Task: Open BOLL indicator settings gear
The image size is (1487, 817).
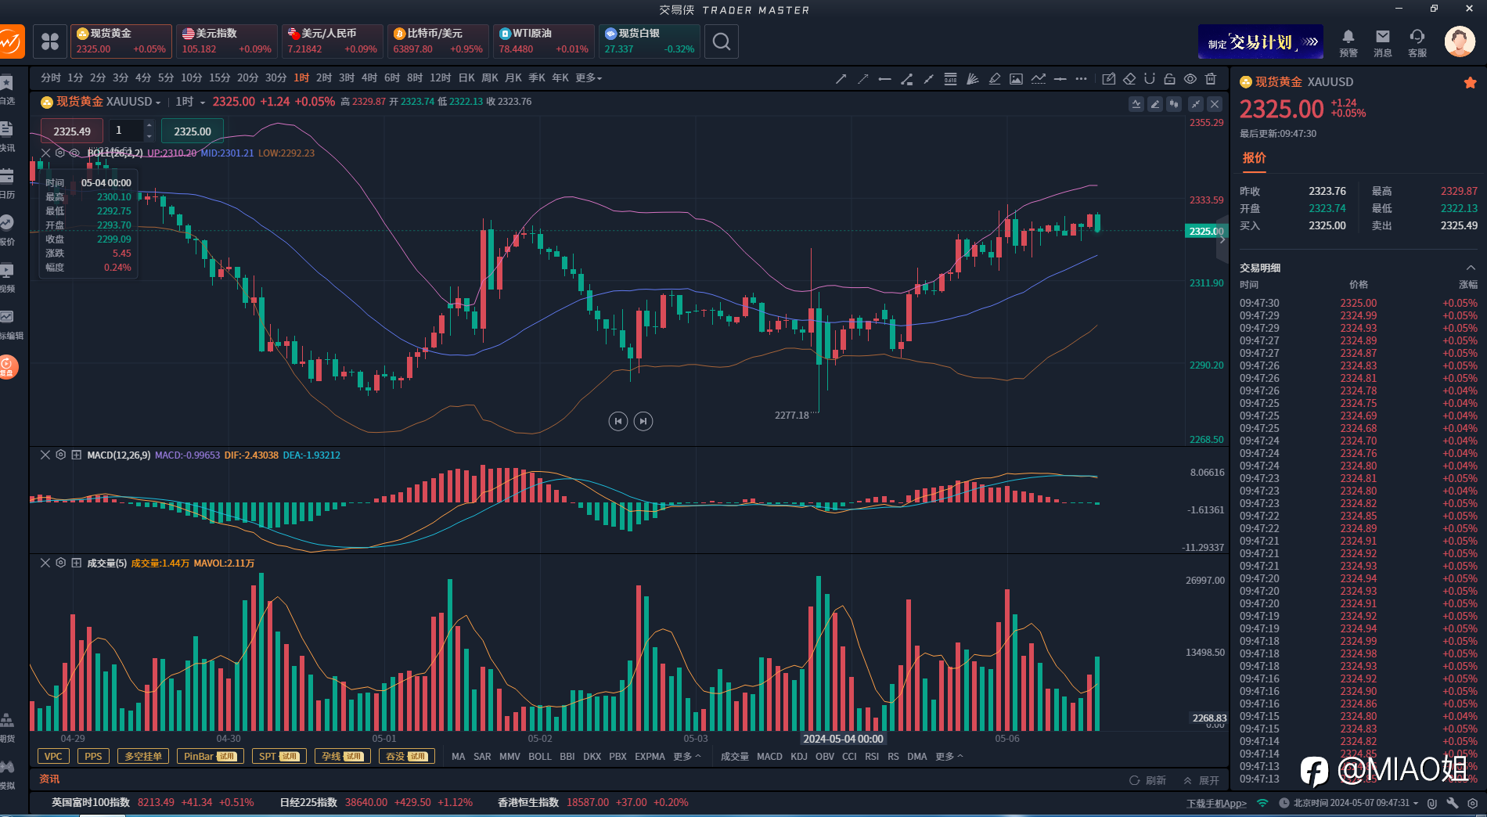Action: (x=60, y=153)
